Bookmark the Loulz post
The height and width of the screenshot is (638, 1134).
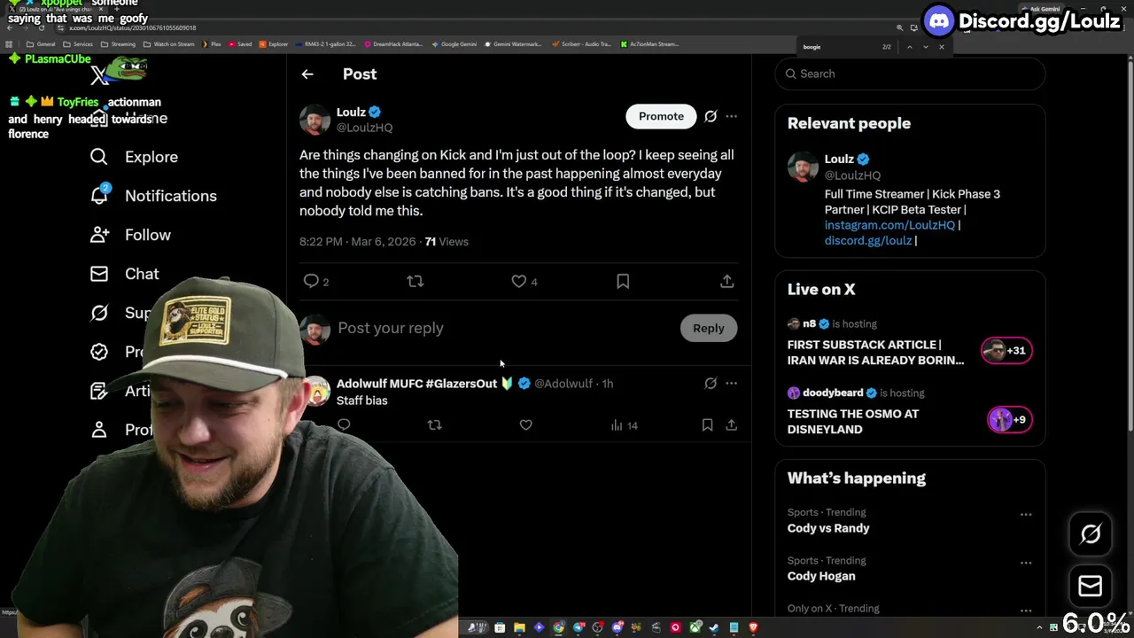pyautogui.click(x=623, y=281)
